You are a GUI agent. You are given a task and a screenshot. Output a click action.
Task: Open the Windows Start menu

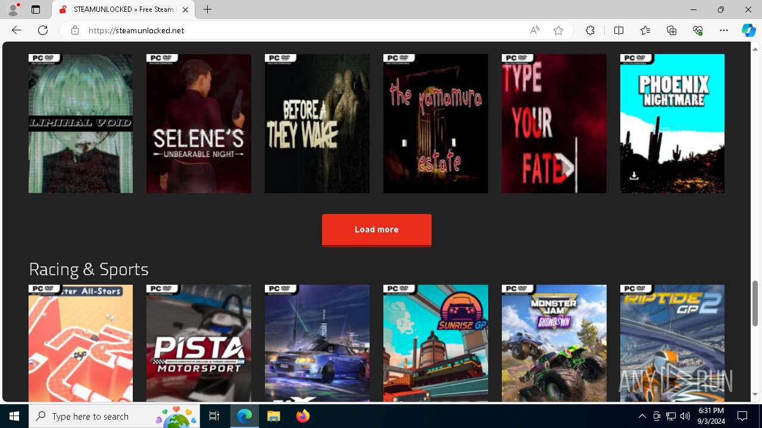[14, 416]
